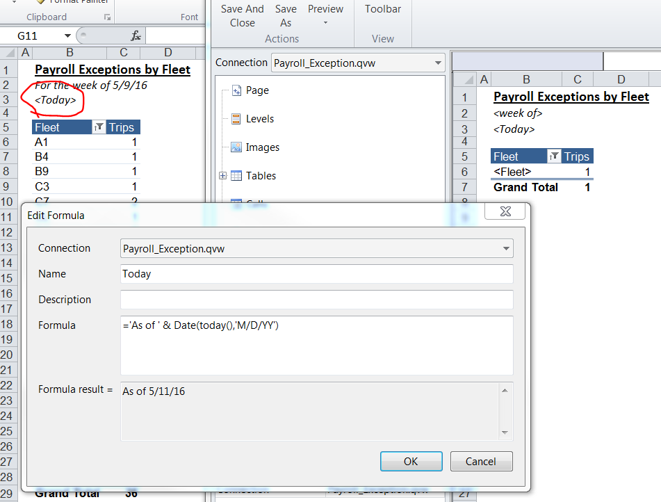Select the Tables node icon
Image resolution: width=661 pixels, height=502 pixels.
(x=236, y=175)
